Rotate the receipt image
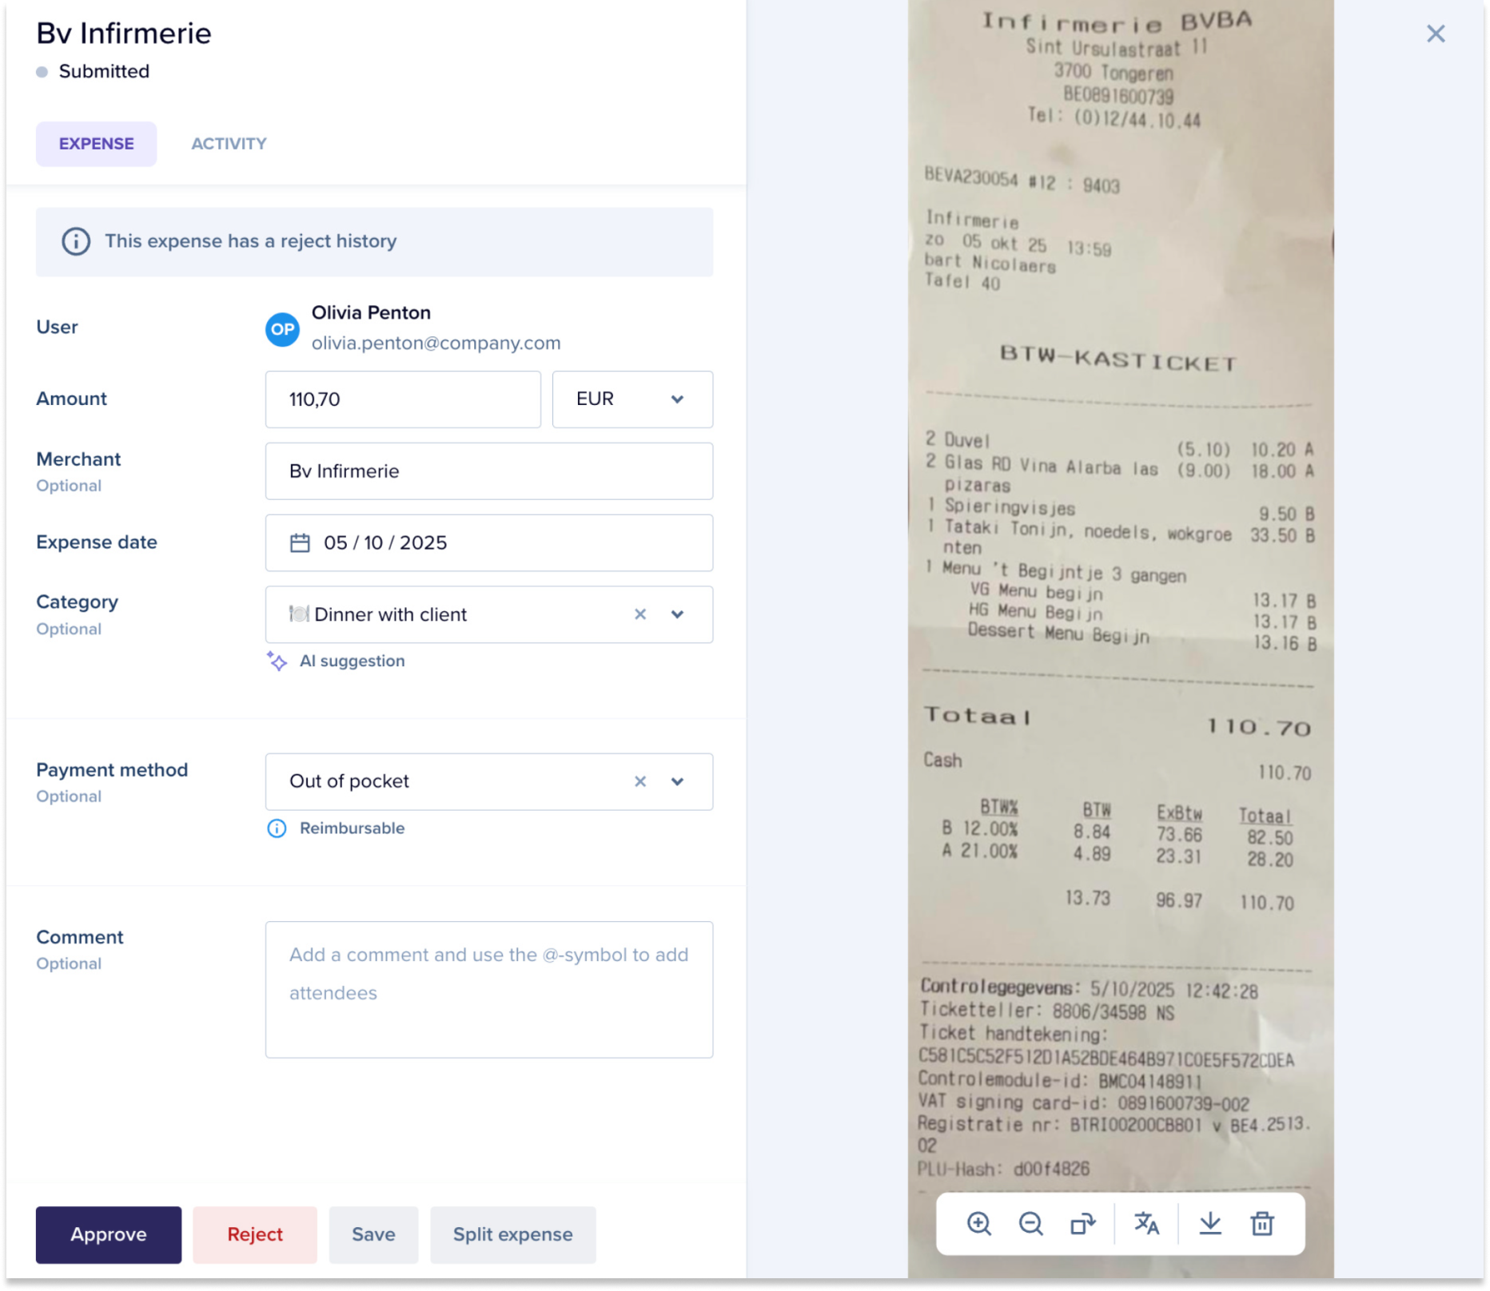This screenshot has height=1291, width=1490. [x=1082, y=1223]
